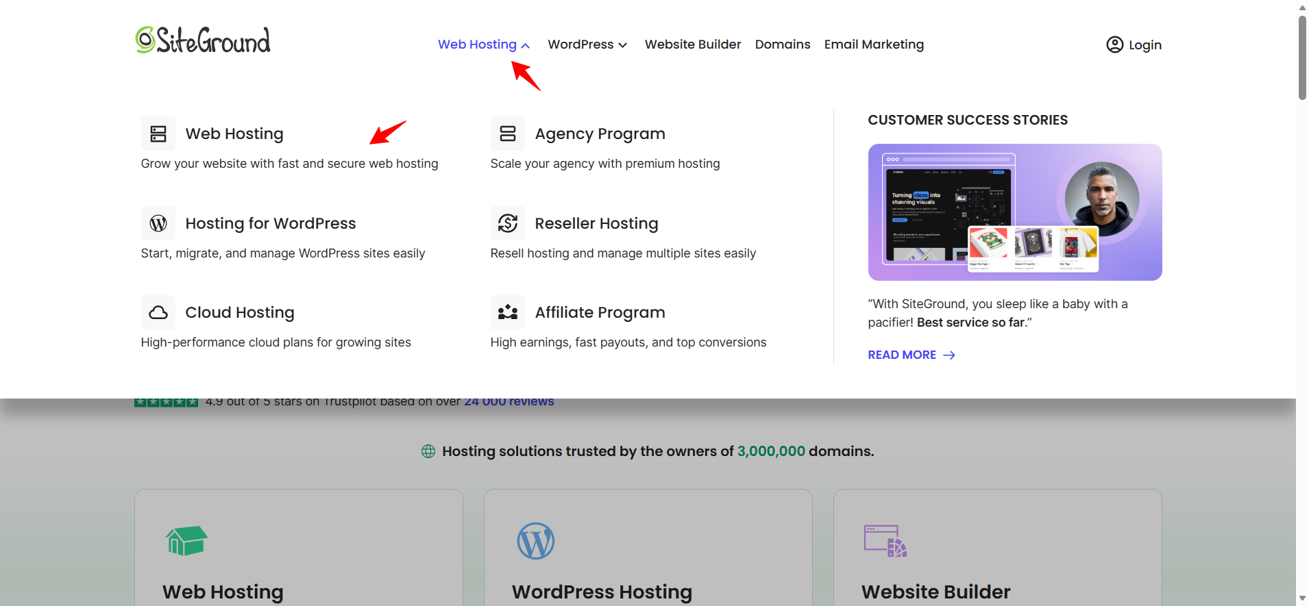The width and height of the screenshot is (1309, 606).
Task: Click the blue WordPress Hosting card icon
Action: pos(536,541)
